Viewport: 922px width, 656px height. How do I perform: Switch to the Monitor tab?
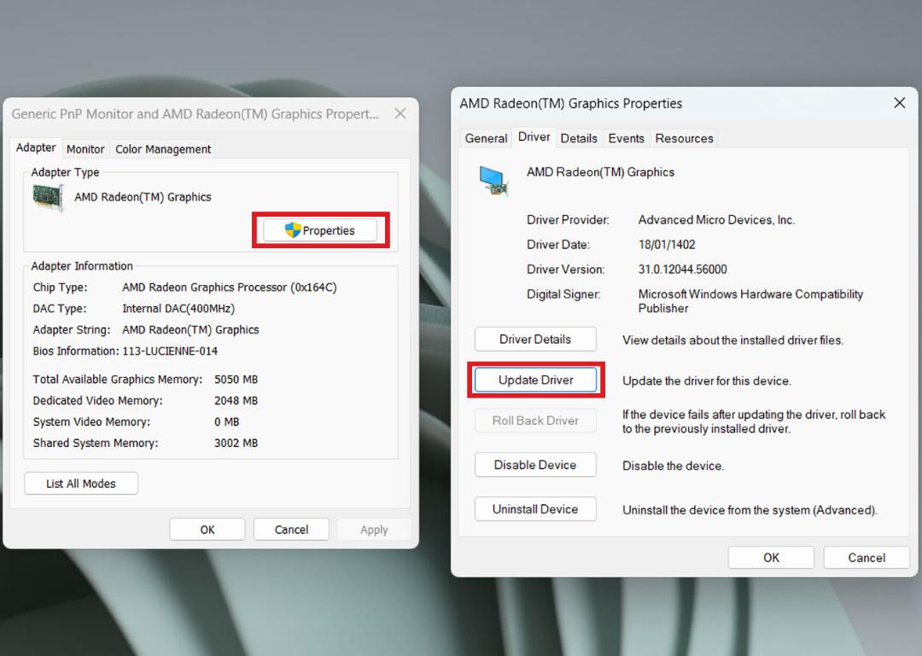coord(85,149)
